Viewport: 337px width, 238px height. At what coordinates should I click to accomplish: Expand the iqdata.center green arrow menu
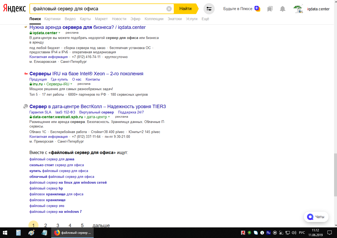coord(59,33)
